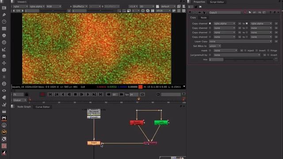The height and width of the screenshot is (159, 283).
Task: Toggle the first Copy channel checkbox
Action: [x=210, y=23]
